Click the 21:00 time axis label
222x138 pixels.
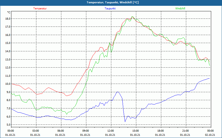pyautogui.click(x=186, y=131)
